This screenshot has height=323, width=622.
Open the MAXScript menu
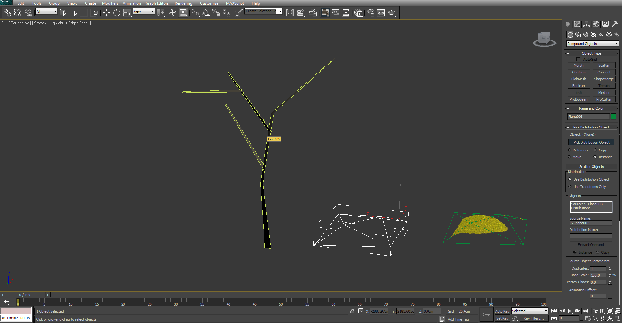235,3
